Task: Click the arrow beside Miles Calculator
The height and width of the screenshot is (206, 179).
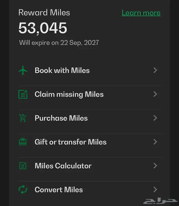Action: [x=155, y=166]
